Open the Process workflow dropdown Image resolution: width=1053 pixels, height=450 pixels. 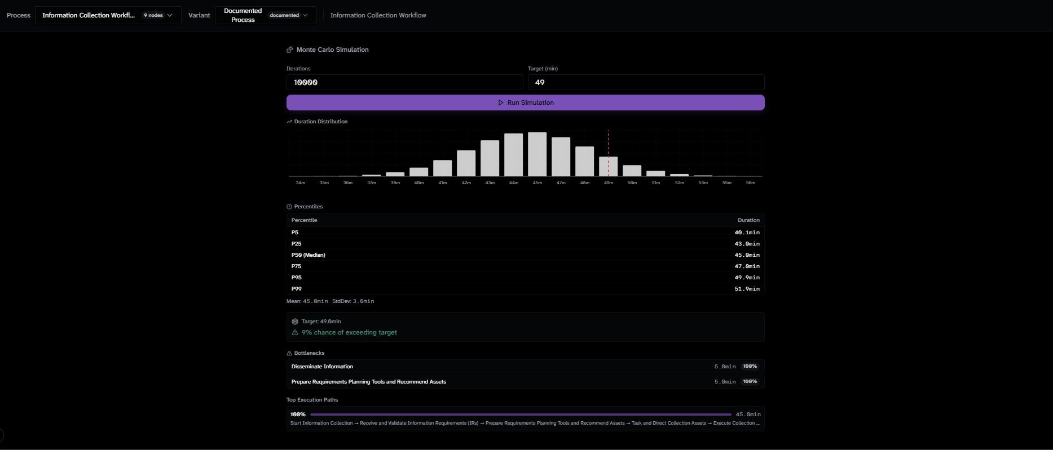coord(108,15)
